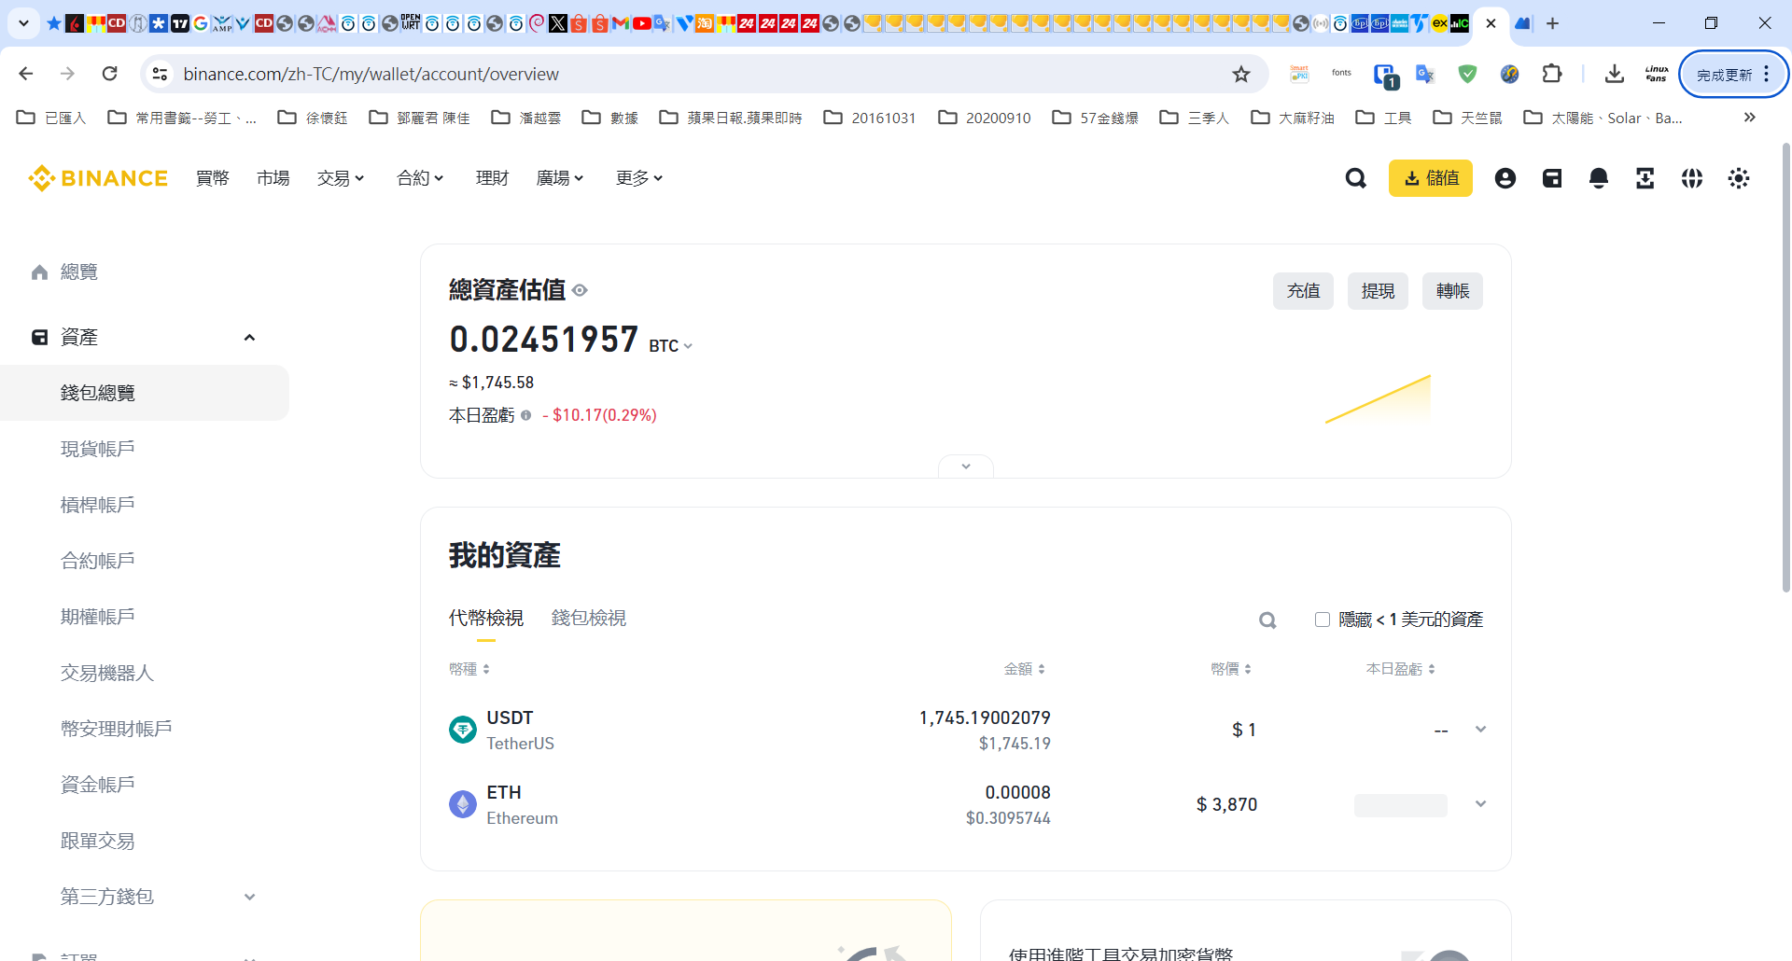This screenshot has width=1792, height=961.
Task: Reload the page
Action: point(109,74)
